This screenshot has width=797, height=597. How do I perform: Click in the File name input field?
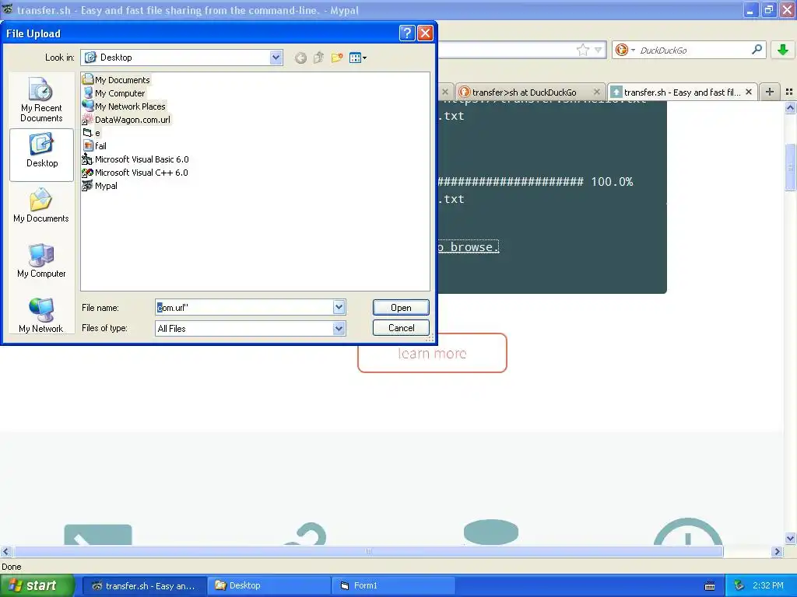[244, 307]
